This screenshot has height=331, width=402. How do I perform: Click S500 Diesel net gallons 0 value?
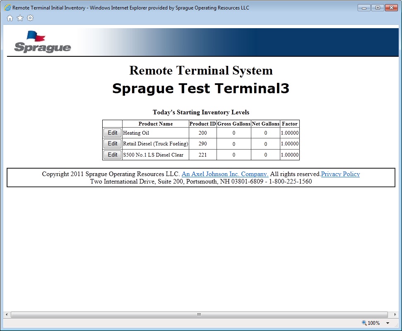click(266, 155)
